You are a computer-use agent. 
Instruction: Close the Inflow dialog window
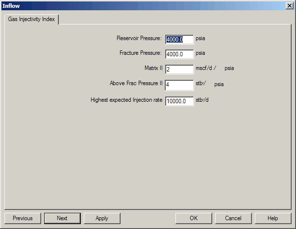289,5
